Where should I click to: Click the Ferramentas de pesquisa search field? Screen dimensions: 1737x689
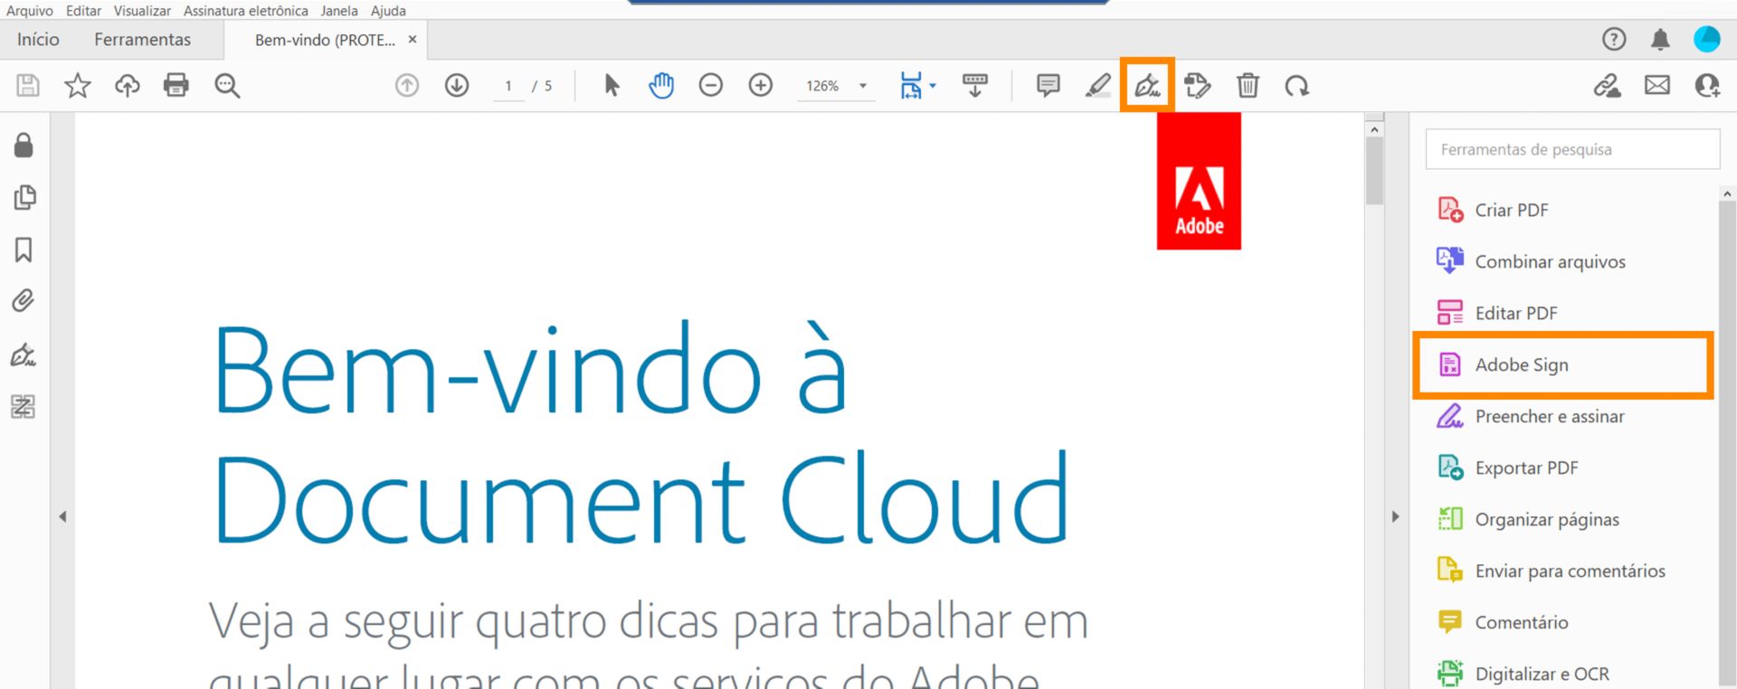(1572, 149)
